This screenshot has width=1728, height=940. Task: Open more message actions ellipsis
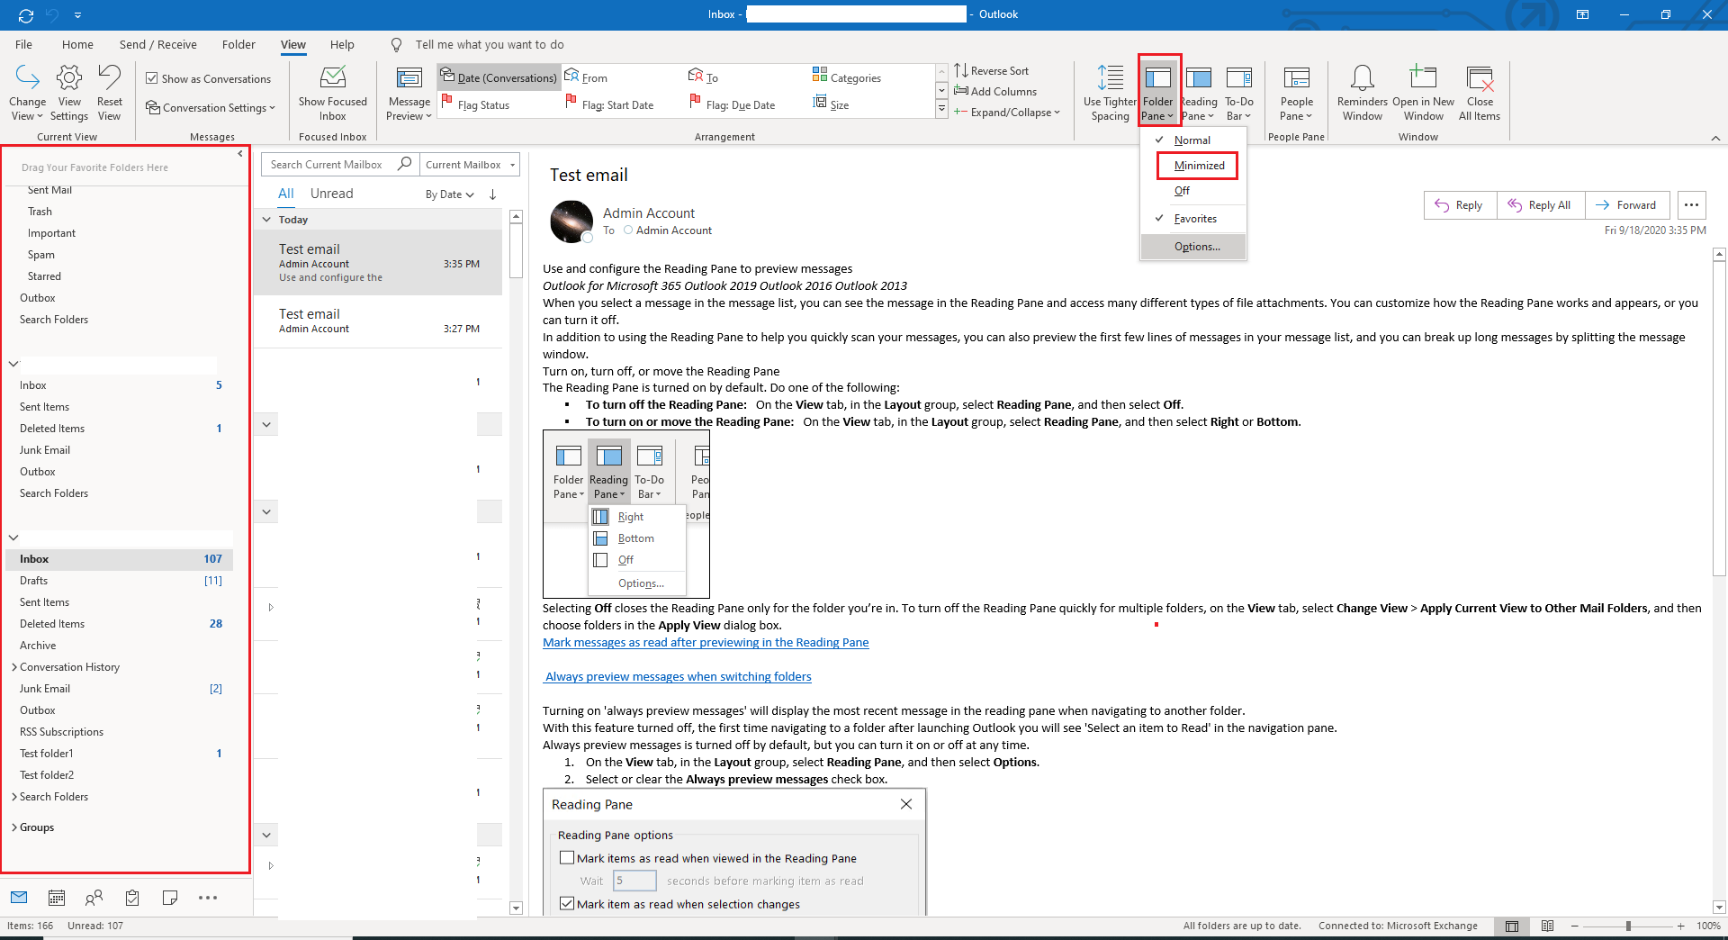click(1691, 205)
